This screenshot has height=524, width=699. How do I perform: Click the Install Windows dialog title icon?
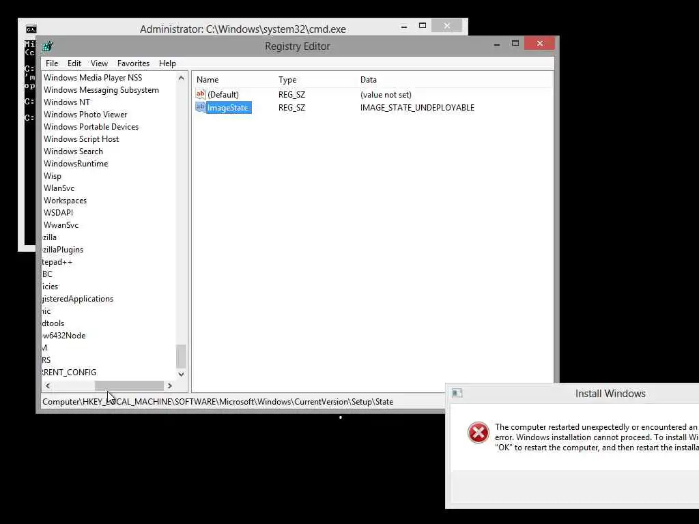pyautogui.click(x=457, y=393)
